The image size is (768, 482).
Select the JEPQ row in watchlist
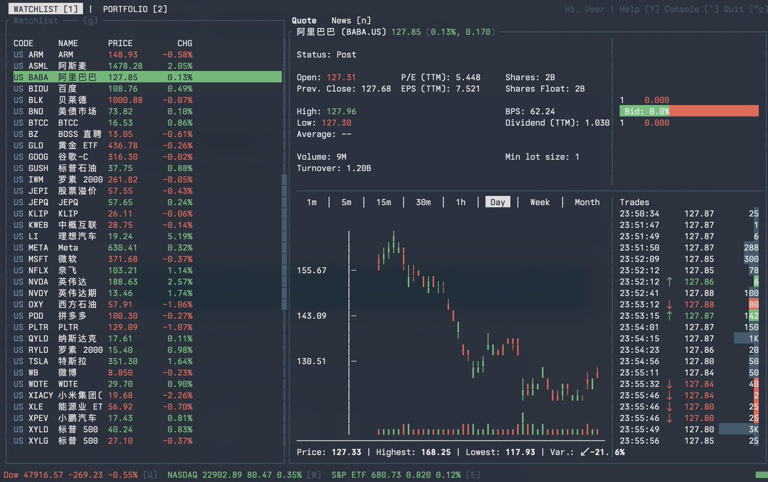(x=147, y=202)
